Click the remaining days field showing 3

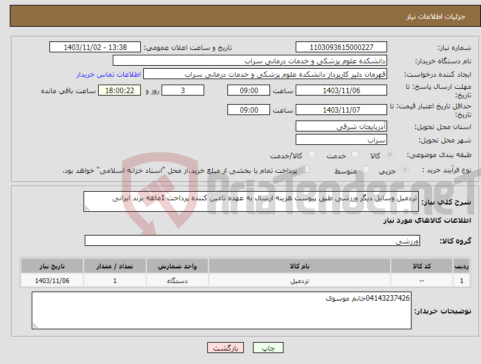pyautogui.click(x=183, y=90)
